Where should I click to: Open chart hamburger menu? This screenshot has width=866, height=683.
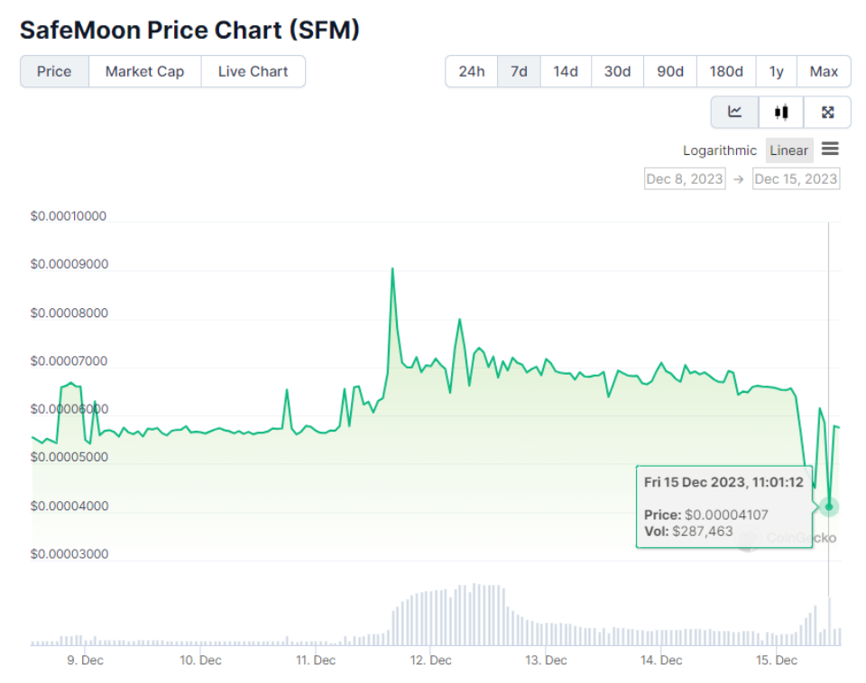click(x=830, y=149)
